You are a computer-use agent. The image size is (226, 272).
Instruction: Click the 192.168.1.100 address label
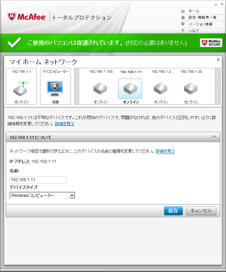tap(101, 72)
